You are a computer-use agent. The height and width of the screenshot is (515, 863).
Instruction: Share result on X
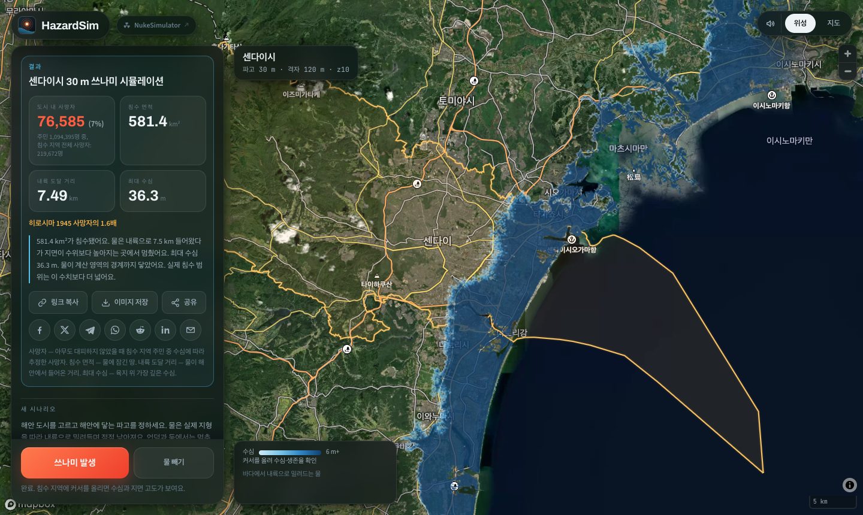tap(65, 330)
